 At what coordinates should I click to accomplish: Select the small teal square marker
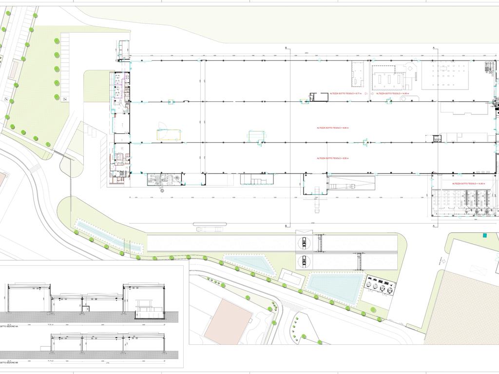[484, 235]
